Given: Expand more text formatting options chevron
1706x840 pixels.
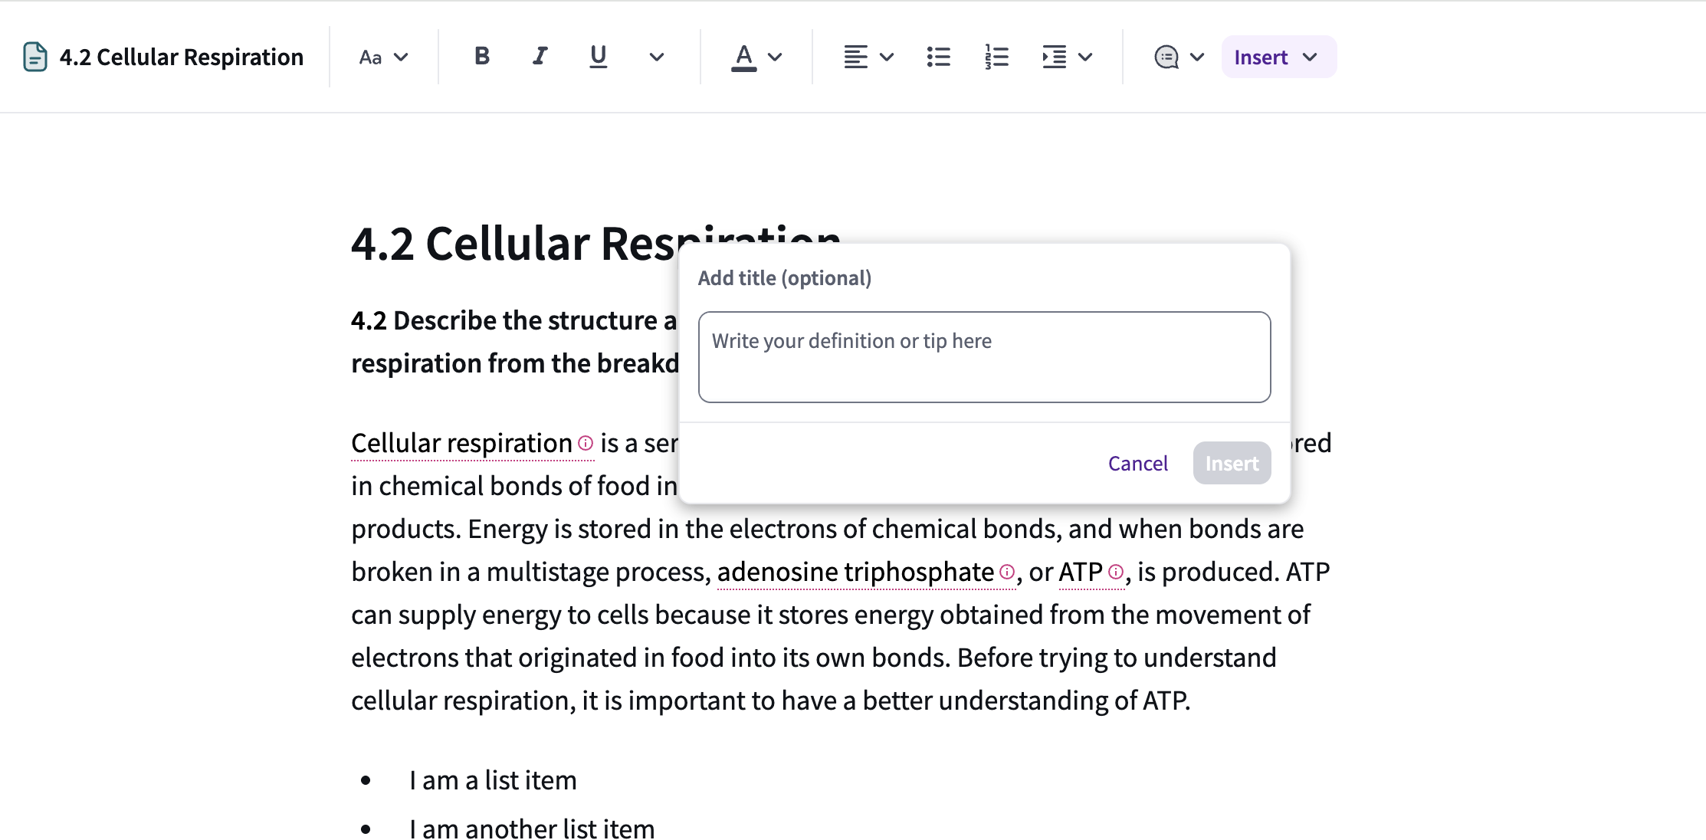Looking at the screenshot, I should pos(656,57).
